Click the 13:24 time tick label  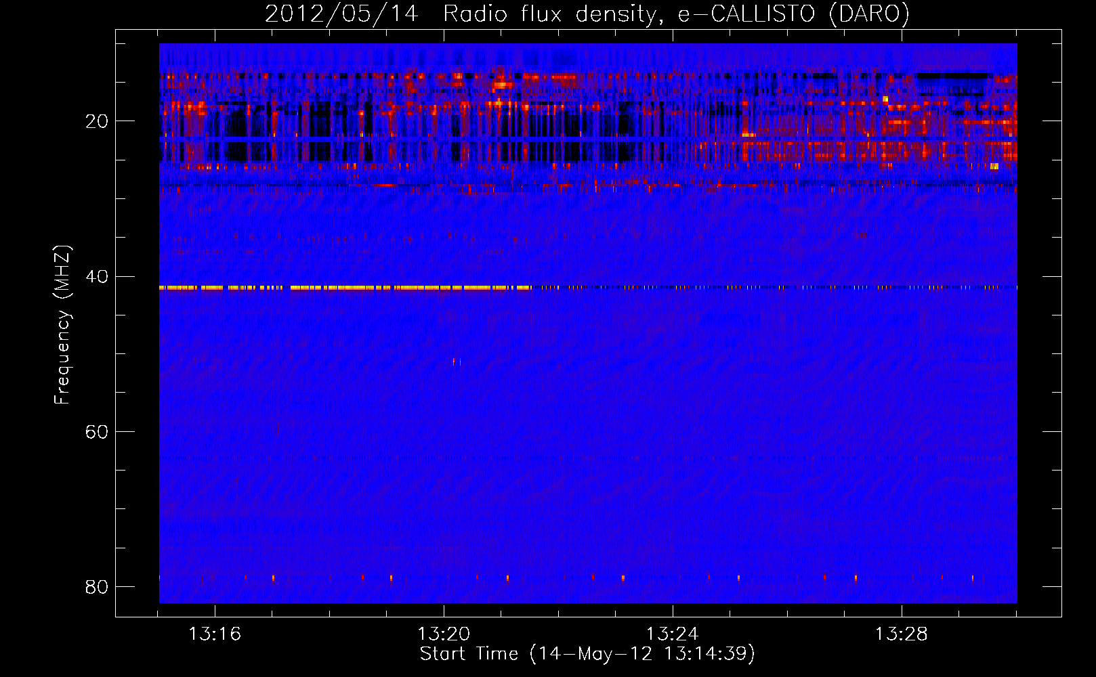click(x=673, y=634)
